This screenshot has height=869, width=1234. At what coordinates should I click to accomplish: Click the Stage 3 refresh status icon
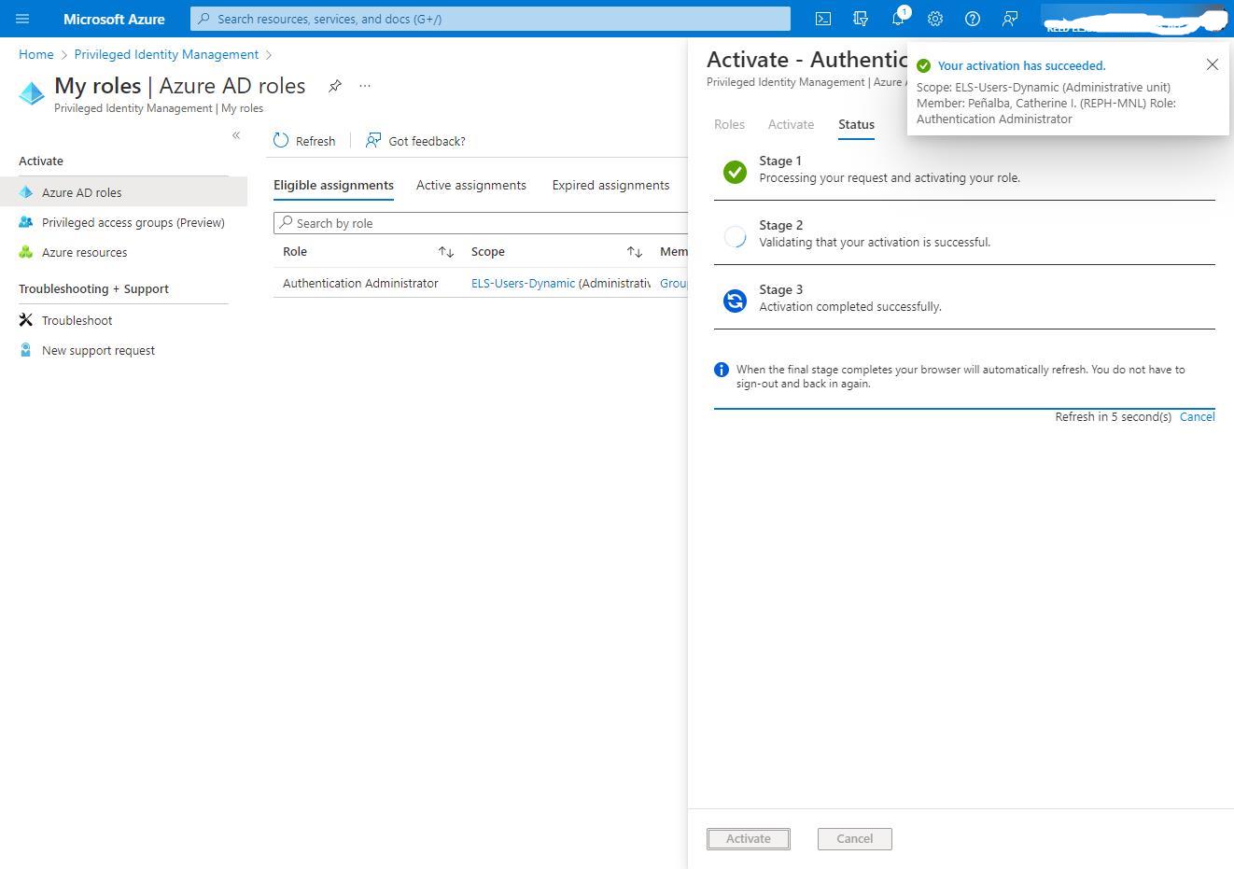click(736, 301)
